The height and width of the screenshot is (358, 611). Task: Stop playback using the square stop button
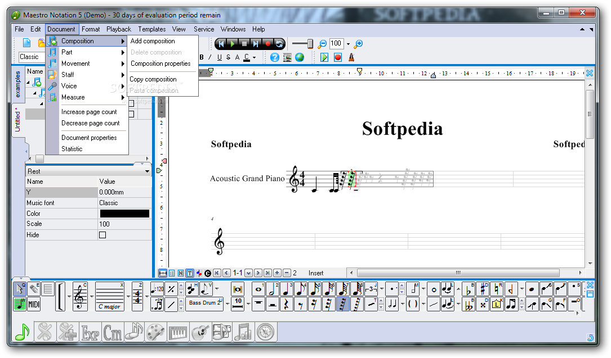(244, 44)
